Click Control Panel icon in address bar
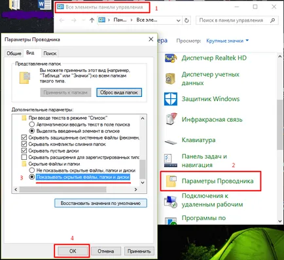The height and width of the screenshot is (260, 284). (x=102, y=20)
